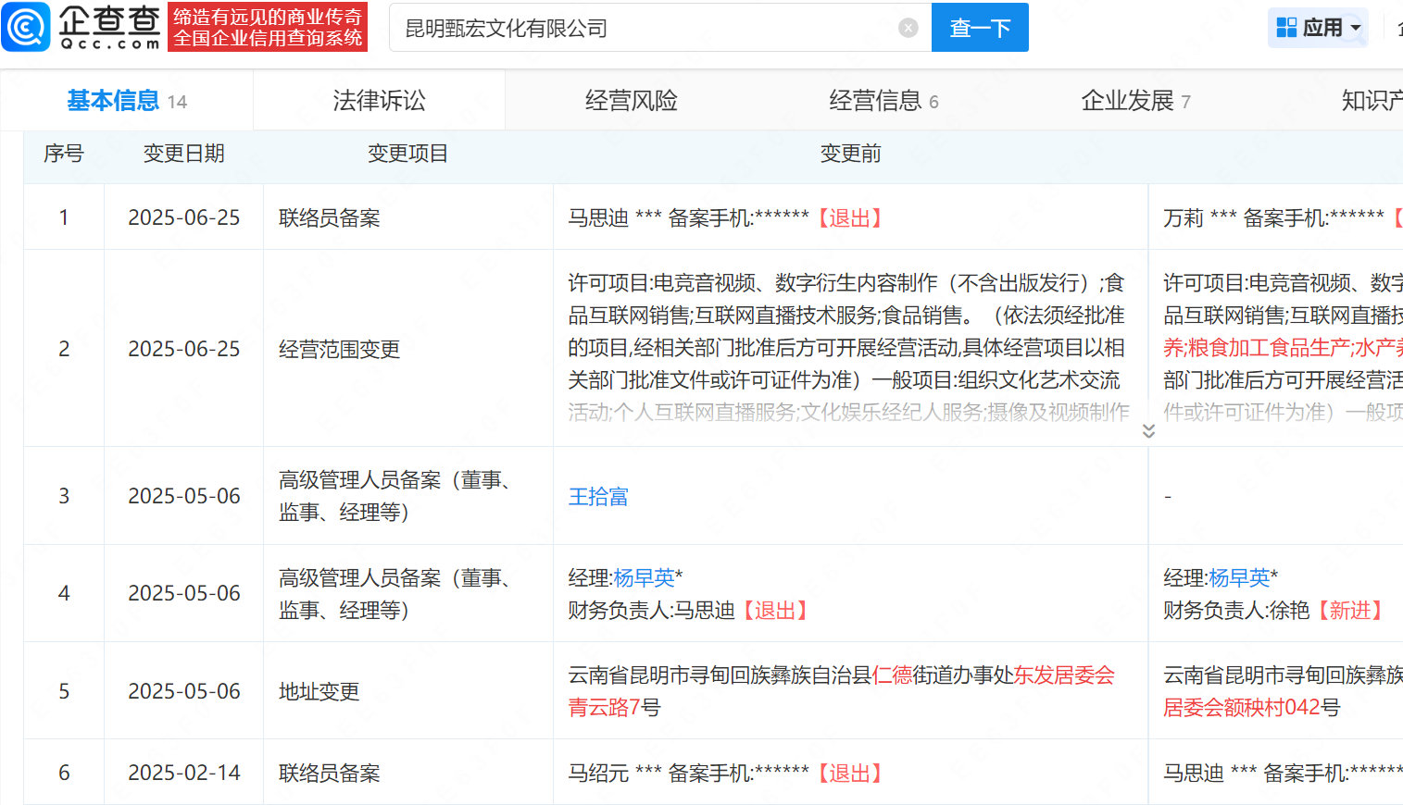The width and height of the screenshot is (1403, 805).
Task: Click the 居委会额秧村042号 address text
Action: [x=1251, y=708]
